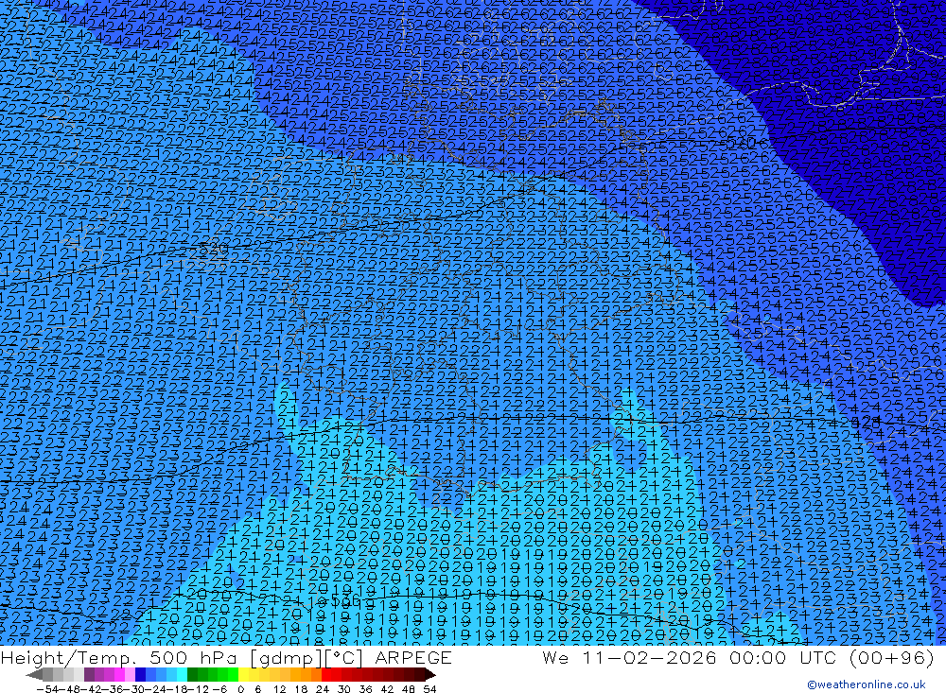Click the dark purple legend swatch at -42
946x693 pixels.
[x=89, y=674]
